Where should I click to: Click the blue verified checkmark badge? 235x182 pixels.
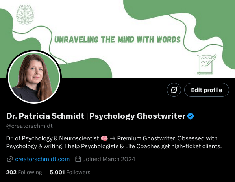coord(191,116)
